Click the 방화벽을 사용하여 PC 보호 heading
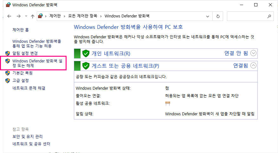 pyautogui.click(x=128, y=27)
